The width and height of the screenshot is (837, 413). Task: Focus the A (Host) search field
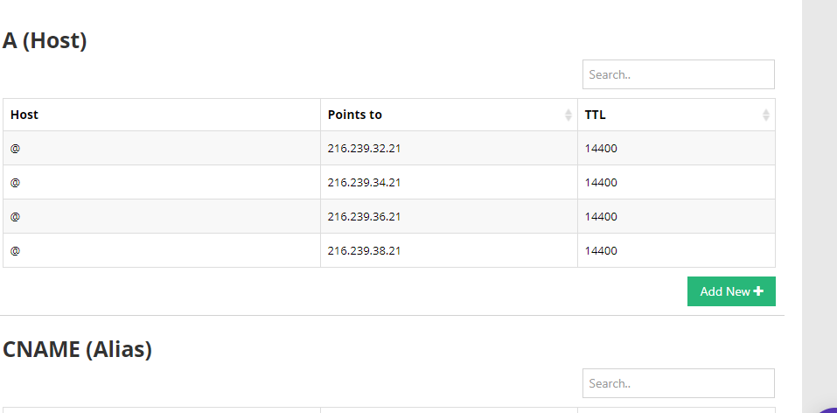[x=678, y=74]
